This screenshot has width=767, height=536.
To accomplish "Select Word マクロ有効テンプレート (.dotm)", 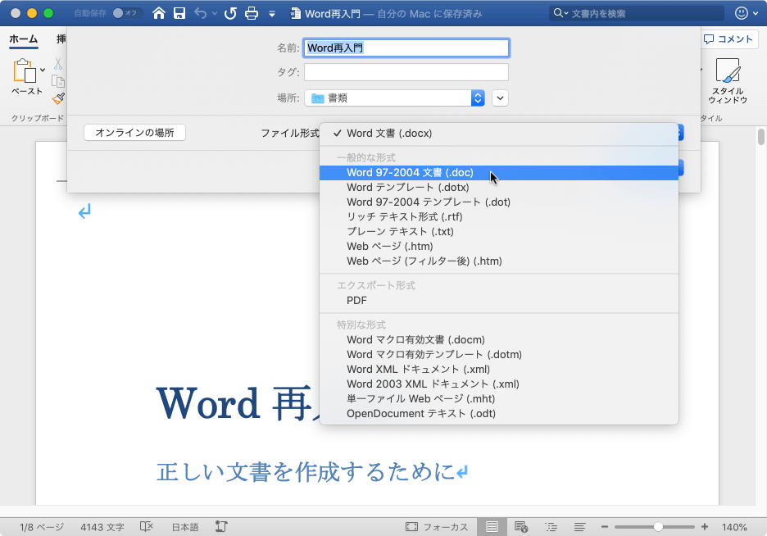I will pos(499,354).
